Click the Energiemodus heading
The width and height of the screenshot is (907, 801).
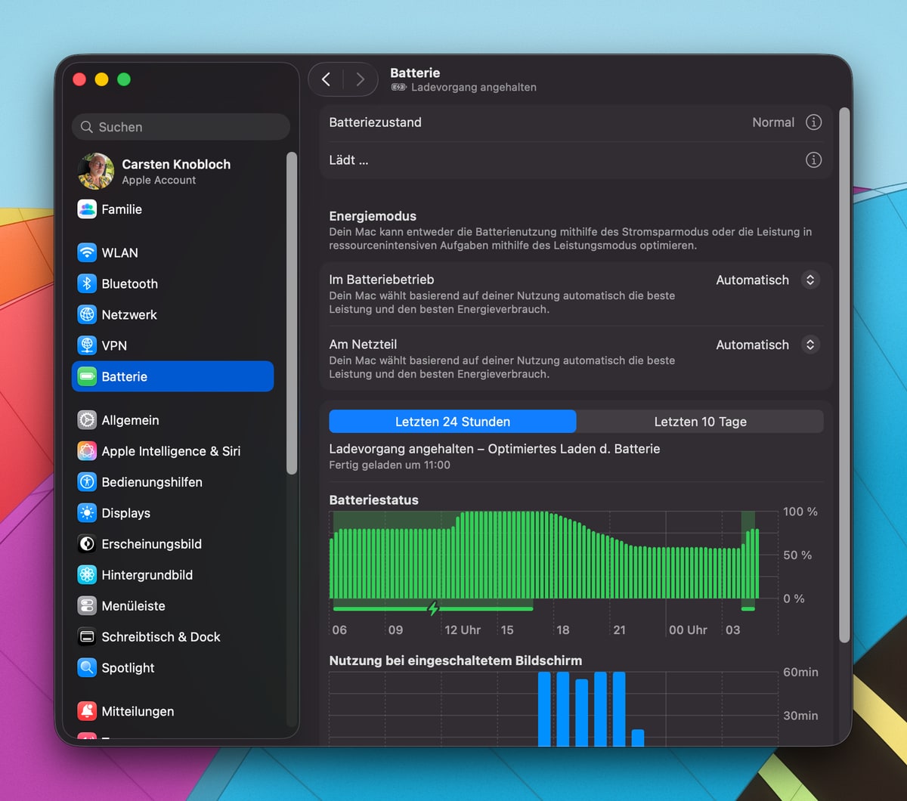pyautogui.click(x=373, y=216)
